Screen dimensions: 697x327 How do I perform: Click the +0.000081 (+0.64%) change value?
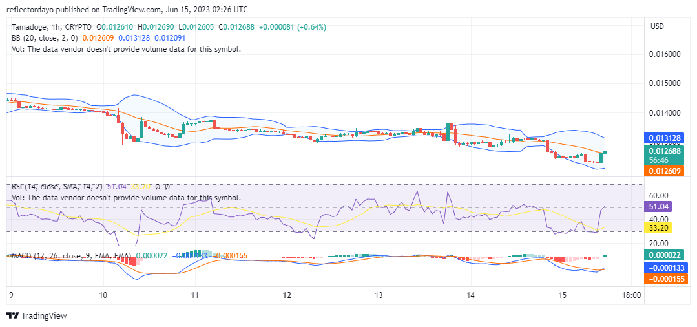coord(291,27)
